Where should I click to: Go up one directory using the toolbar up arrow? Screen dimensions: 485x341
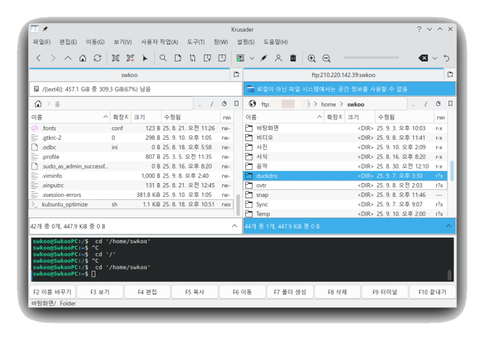pos(68,58)
